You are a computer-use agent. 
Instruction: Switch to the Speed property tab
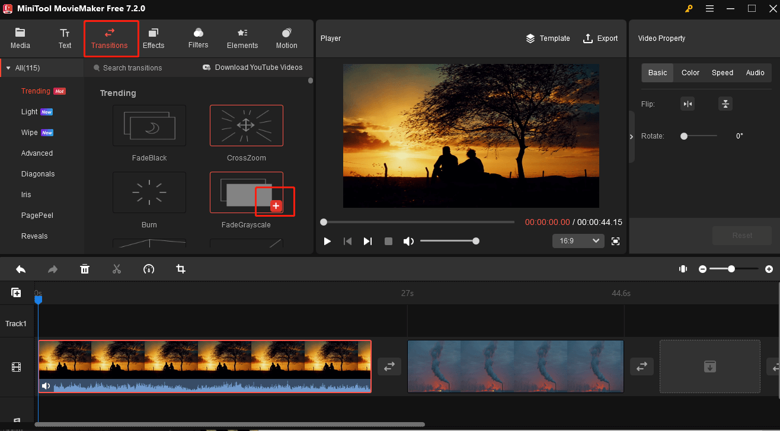click(x=723, y=73)
